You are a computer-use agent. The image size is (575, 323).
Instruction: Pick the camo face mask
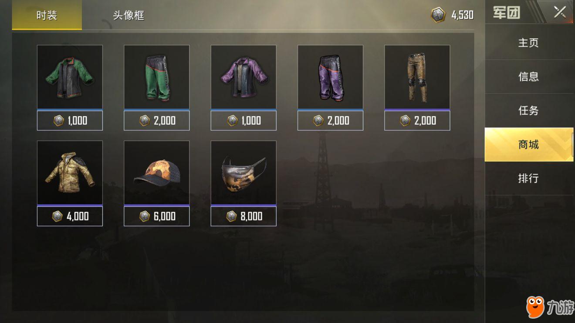(244, 173)
